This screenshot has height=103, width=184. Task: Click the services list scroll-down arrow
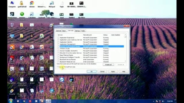(125, 61)
